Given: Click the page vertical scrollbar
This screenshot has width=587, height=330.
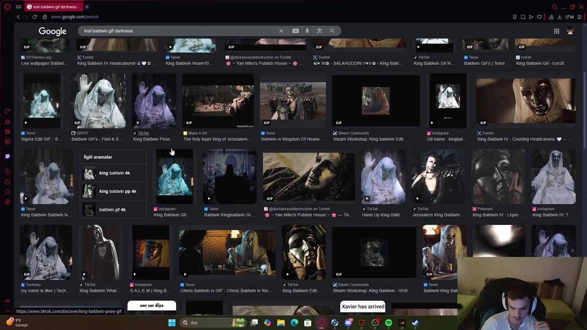Looking at the screenshot, I should [584, 110].
